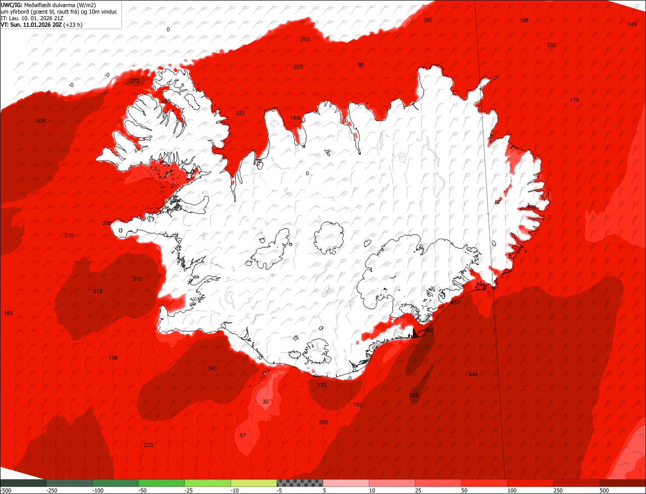Click the map value 310
Viewport: 646px width, 494px height.
137,279
